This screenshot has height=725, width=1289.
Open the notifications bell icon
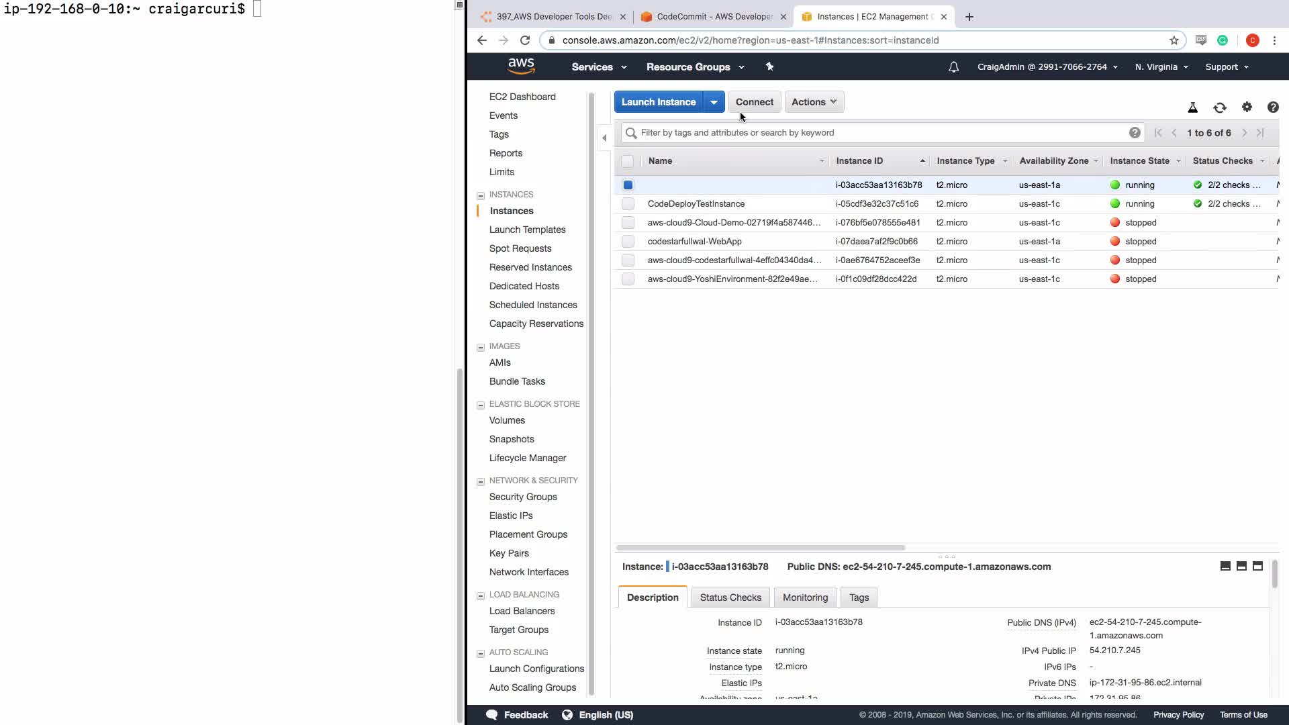coord(953,67)
